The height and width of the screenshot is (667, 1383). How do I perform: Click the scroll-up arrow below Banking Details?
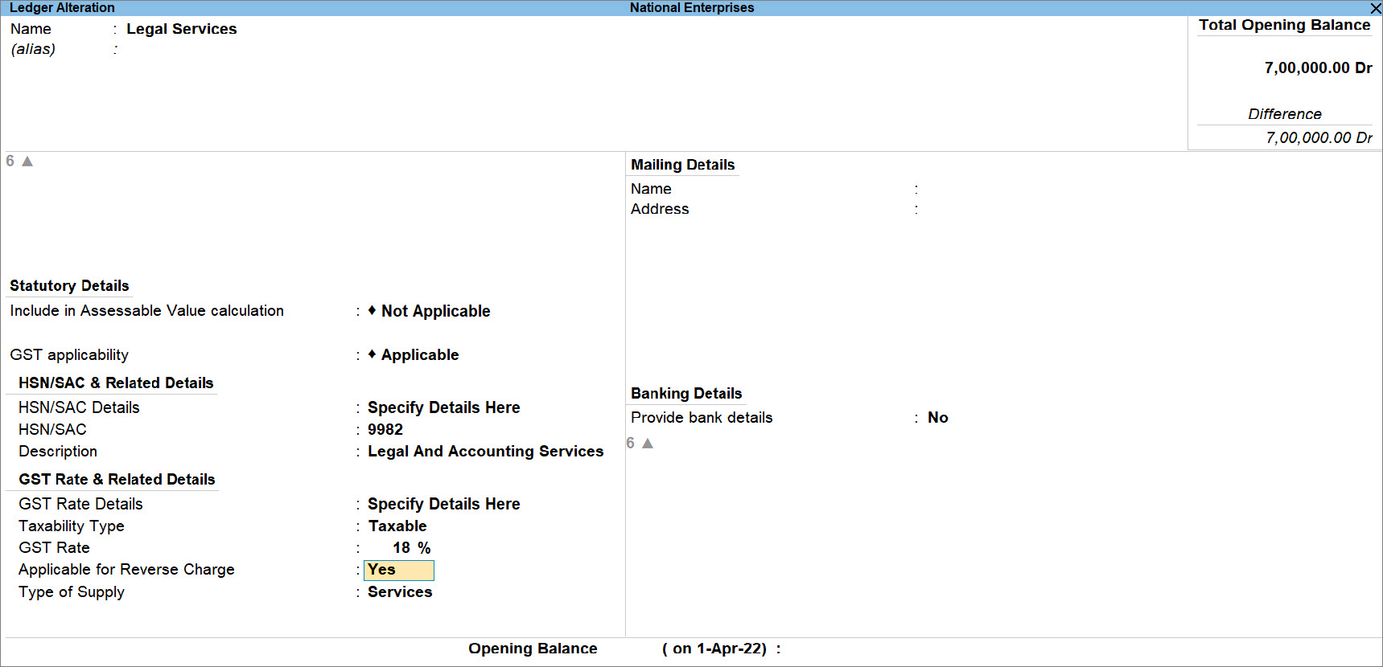[x=648, y=444]
